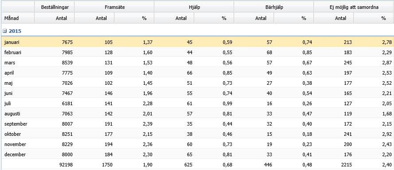This screenshot has height=170, width=394.
Task: Click maj Bärhjälp Antal value 27
Action: [269, 83]
